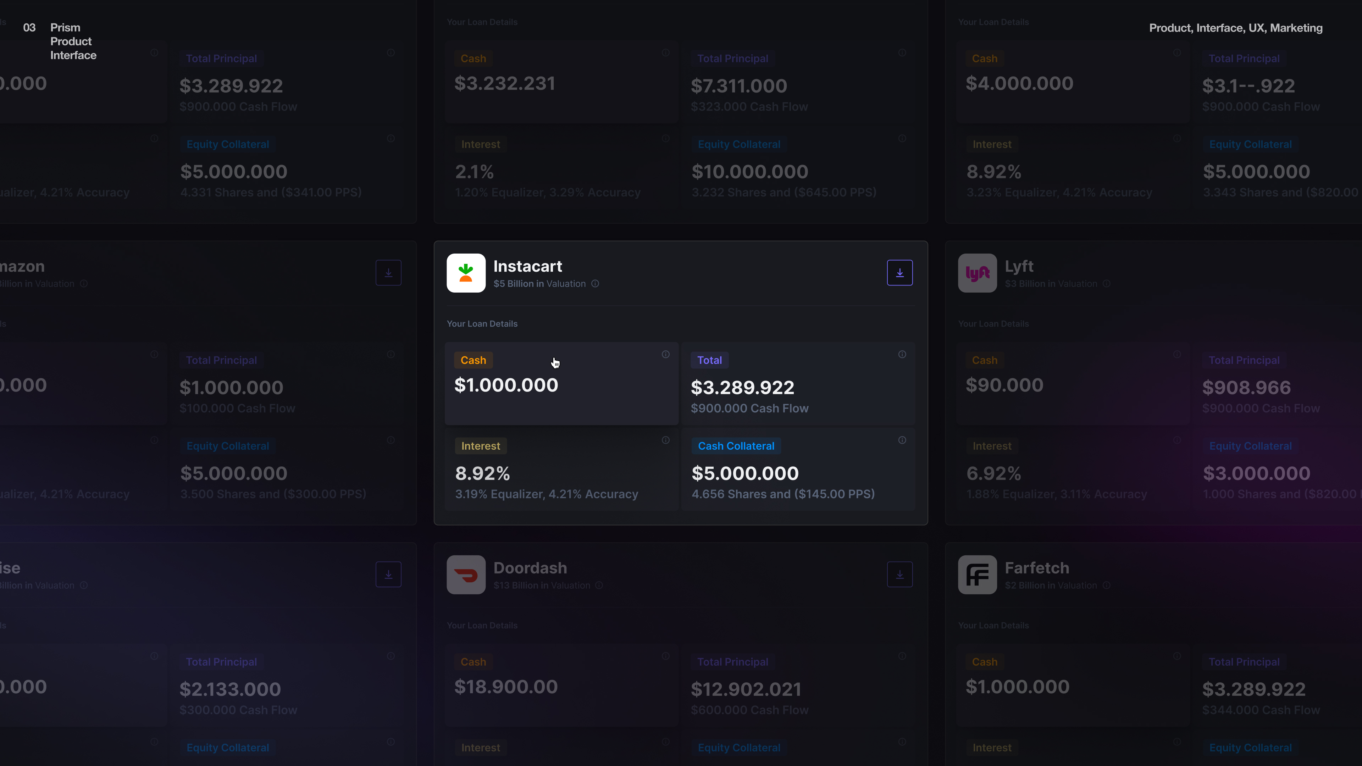
Task: Click the Doordash logo icon
Action: click(466, 574)
